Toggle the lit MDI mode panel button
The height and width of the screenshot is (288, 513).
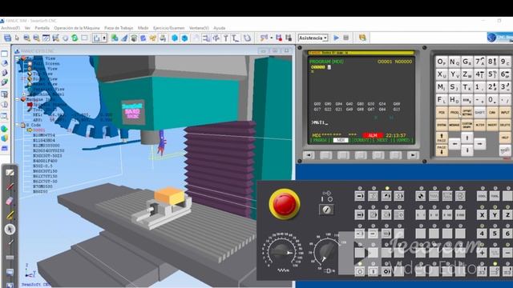(386, 196)
